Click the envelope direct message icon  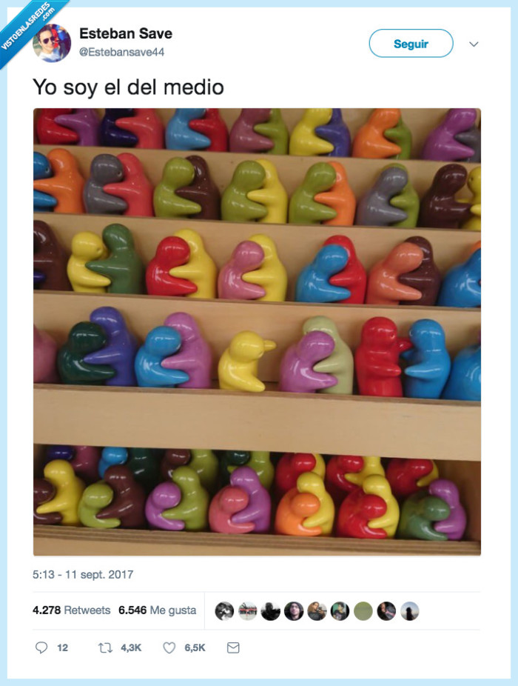233,647
